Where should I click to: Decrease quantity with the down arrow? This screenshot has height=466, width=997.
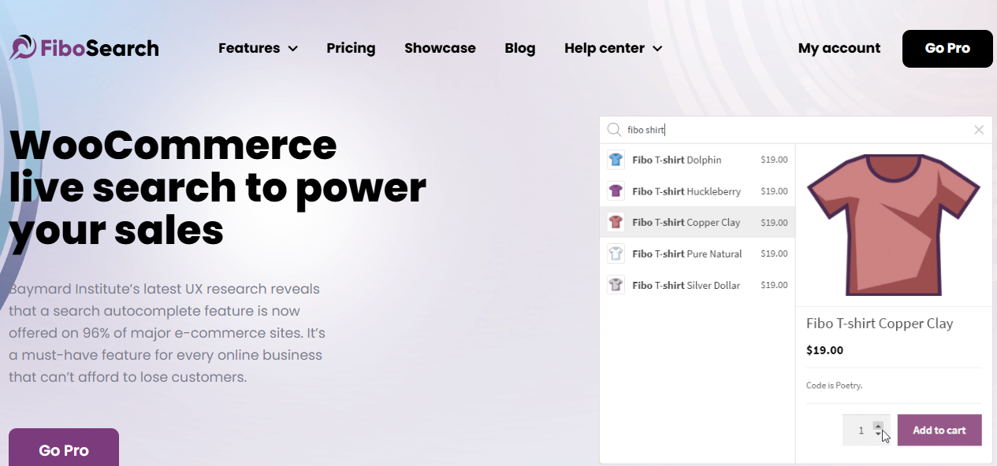(878, 434)
